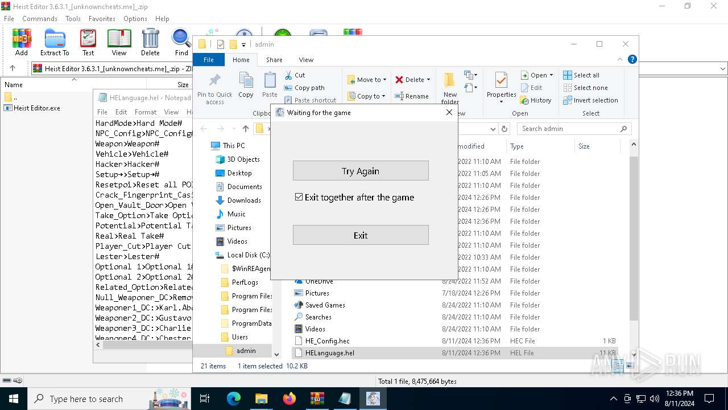The image size is (728, 410).
Task: Click the WinRAR Add toolbar icon
Action: click(22, 43)
